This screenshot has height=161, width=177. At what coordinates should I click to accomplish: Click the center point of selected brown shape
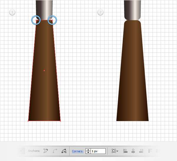tap(44, 71)
